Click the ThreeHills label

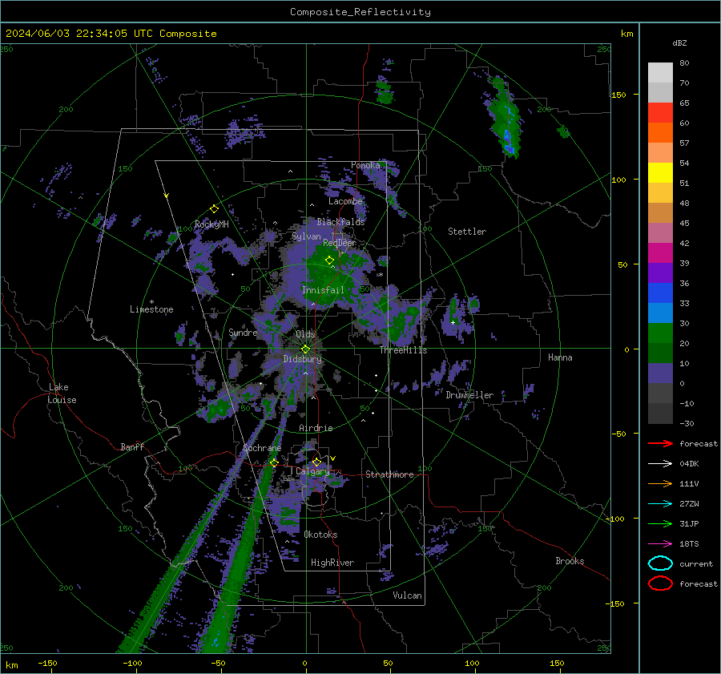point(403,350)
